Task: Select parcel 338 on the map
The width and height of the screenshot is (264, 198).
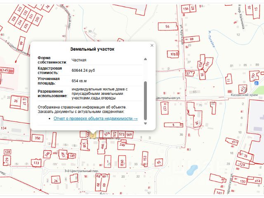Action: click(x=85, y=145)
